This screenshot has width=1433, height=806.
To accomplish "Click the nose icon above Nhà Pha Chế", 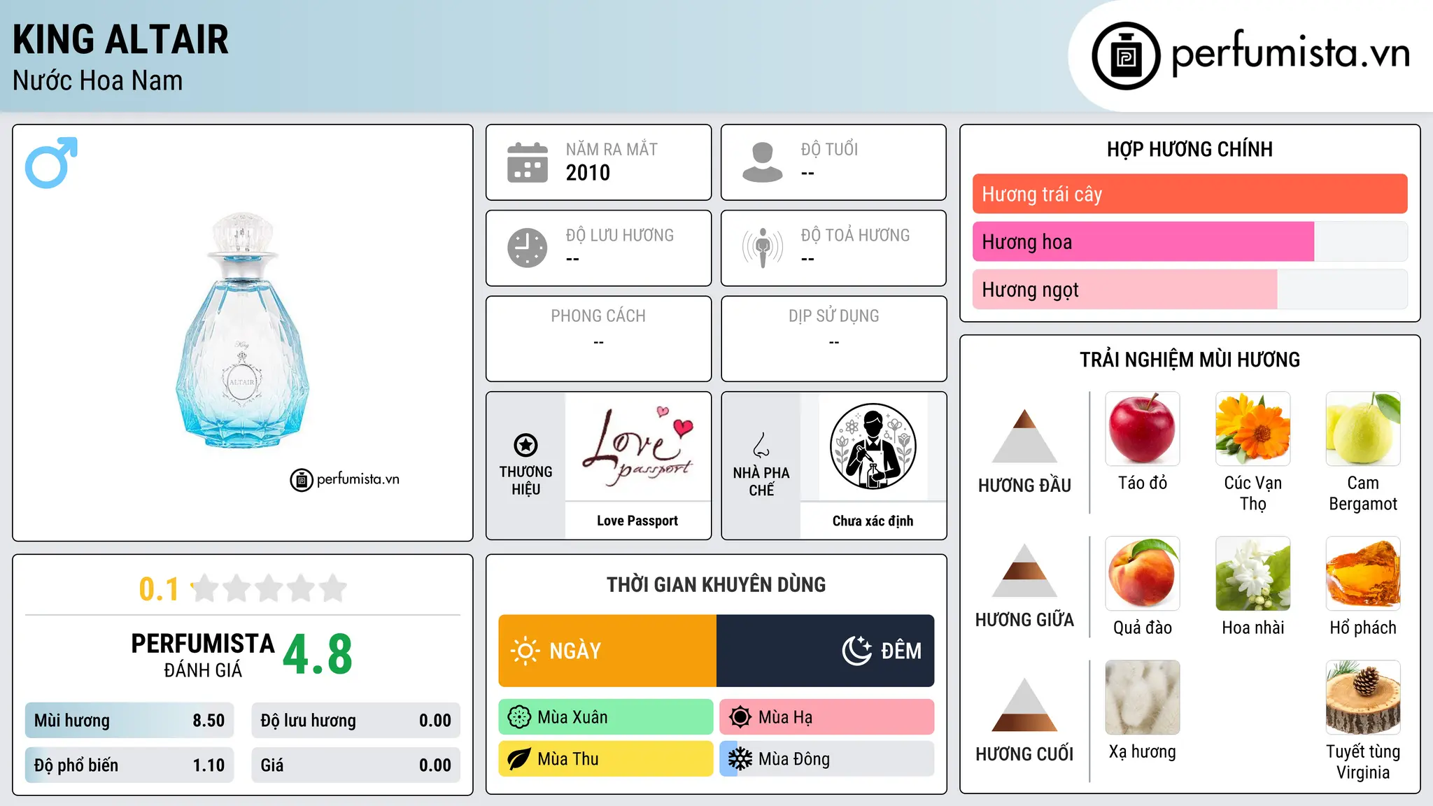I will [x=761, y=445].
